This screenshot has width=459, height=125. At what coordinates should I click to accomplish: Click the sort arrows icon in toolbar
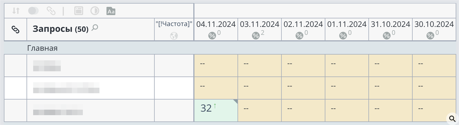(16, 11)
